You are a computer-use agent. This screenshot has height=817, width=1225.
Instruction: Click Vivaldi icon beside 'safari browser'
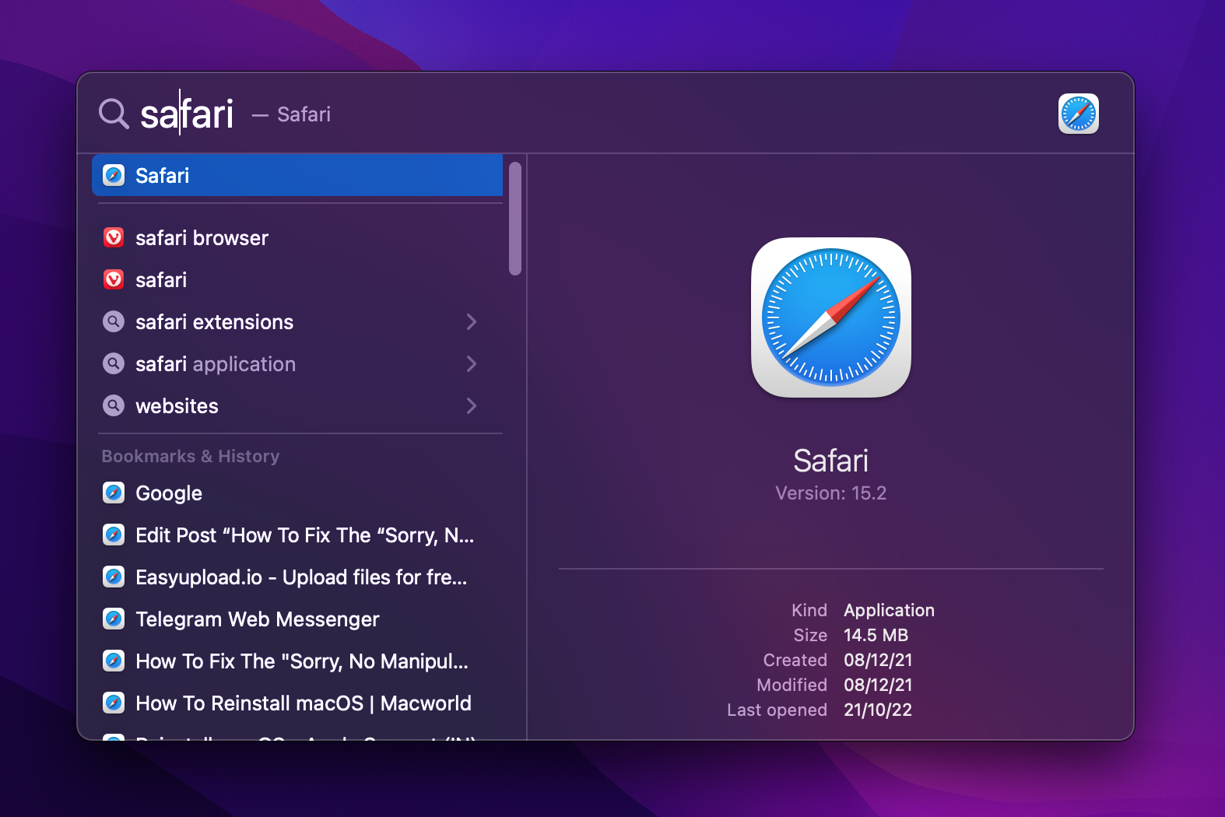coord(114,237)
